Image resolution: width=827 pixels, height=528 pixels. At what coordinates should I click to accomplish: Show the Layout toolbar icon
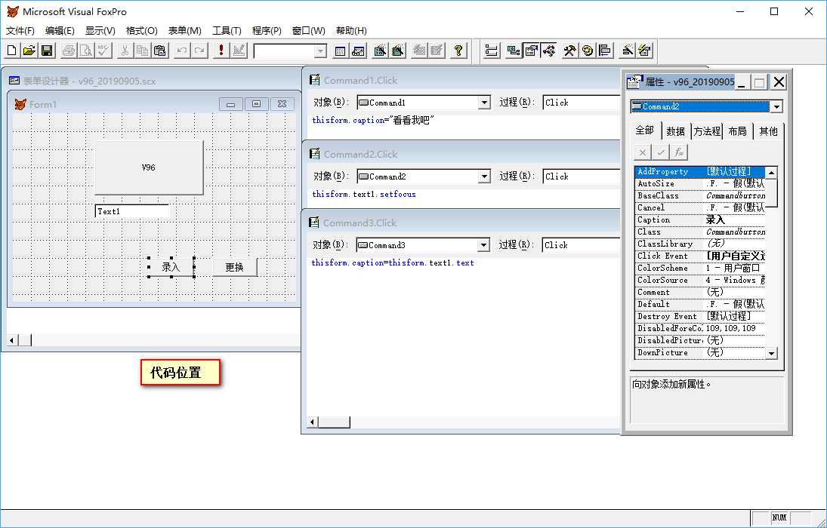604,51
